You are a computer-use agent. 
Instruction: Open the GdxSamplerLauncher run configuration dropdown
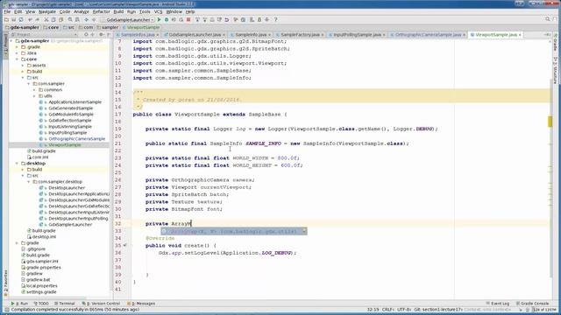tap(128, 19)
